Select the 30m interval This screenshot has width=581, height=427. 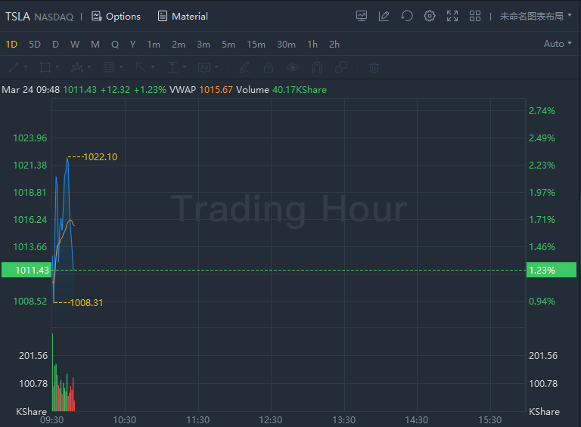click(x=286, y=45)
